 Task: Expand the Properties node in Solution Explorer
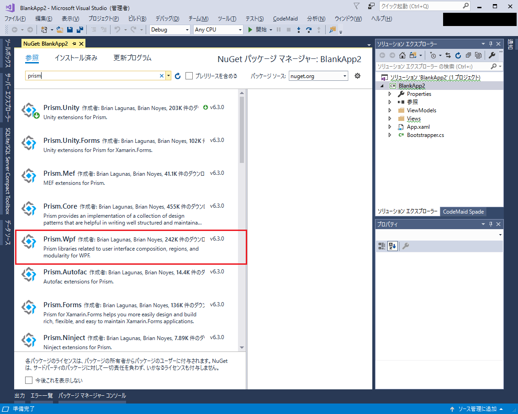click(390, 94)
